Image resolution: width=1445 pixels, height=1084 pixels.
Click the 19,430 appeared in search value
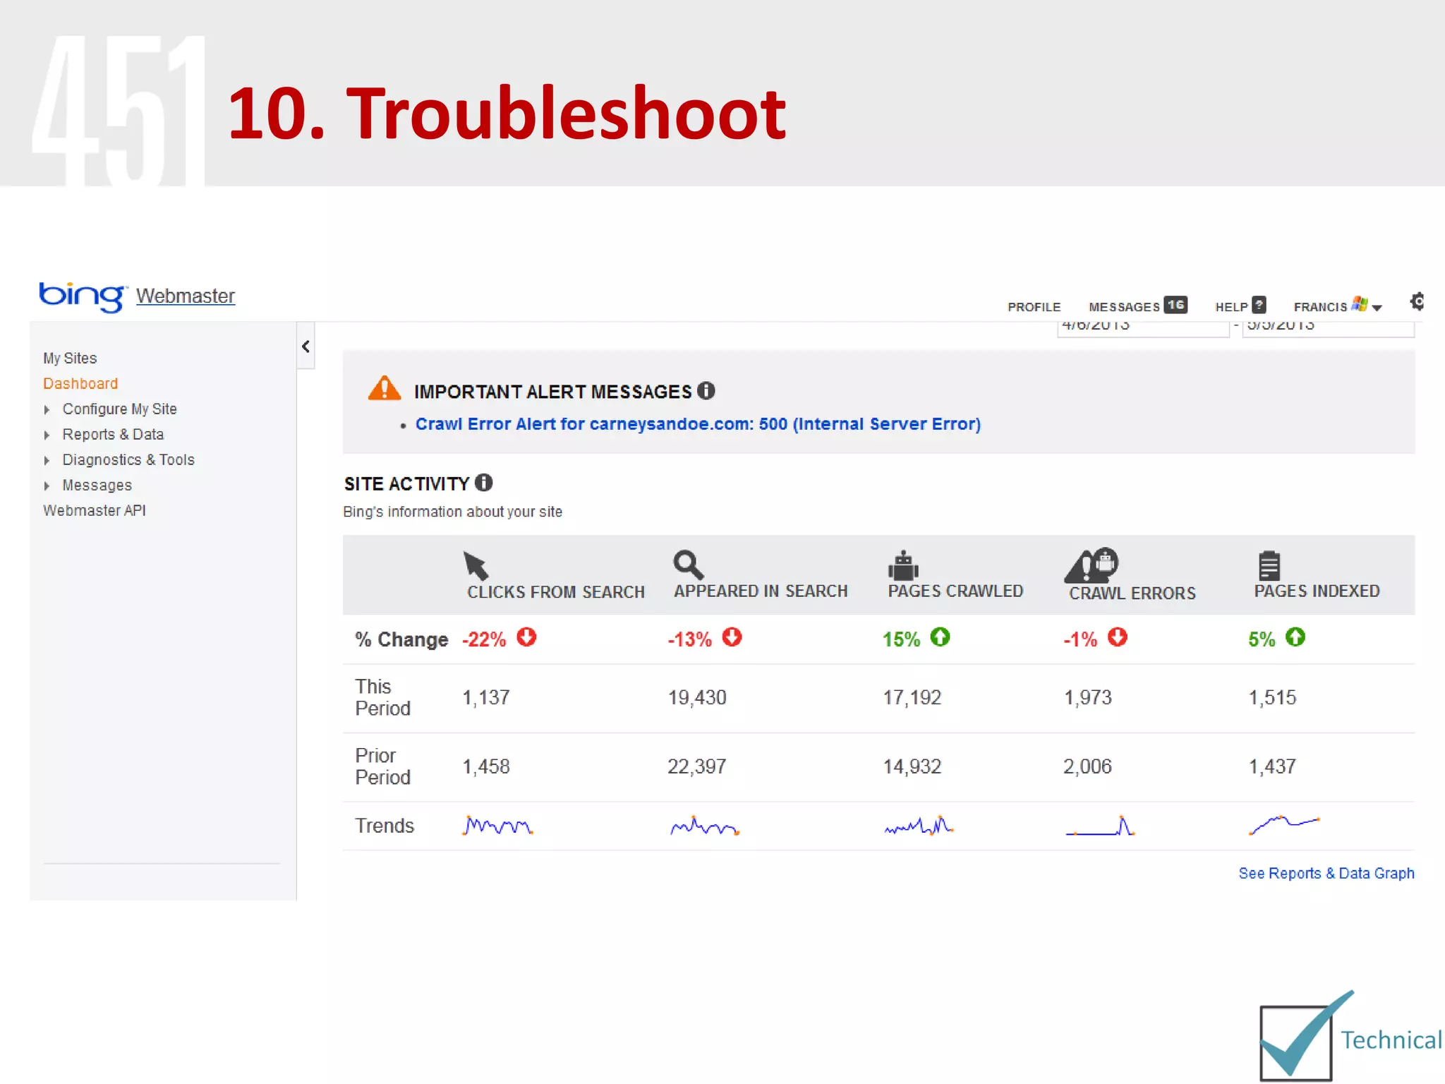697,698
